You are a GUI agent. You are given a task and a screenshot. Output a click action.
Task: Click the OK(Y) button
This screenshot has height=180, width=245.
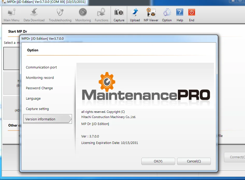[158, 161]
